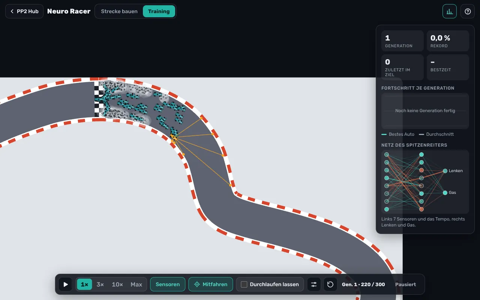Click the Gas output node
Screen dimensions: 480x300
445,192
